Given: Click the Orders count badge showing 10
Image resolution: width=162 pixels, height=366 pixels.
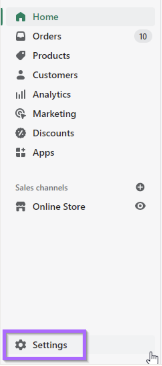Looking at the screenshot, I should click(143, 37).
